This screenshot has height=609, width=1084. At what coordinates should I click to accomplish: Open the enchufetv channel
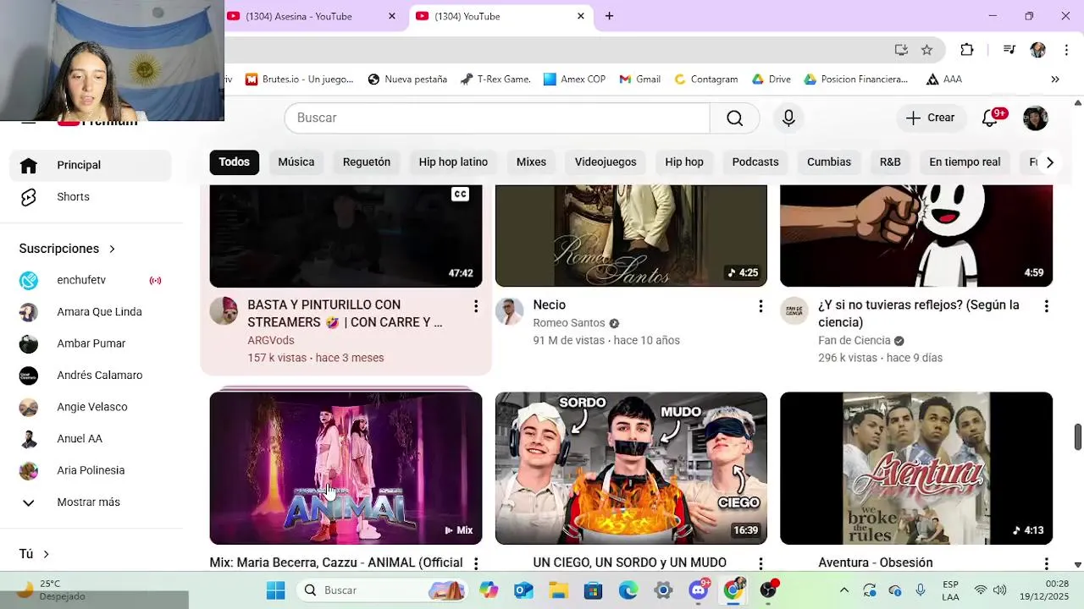(91, 280)
